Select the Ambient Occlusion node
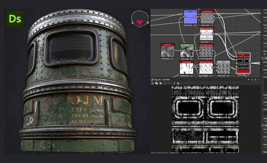Viewport: 267px width, 163px height. point(206,34)
